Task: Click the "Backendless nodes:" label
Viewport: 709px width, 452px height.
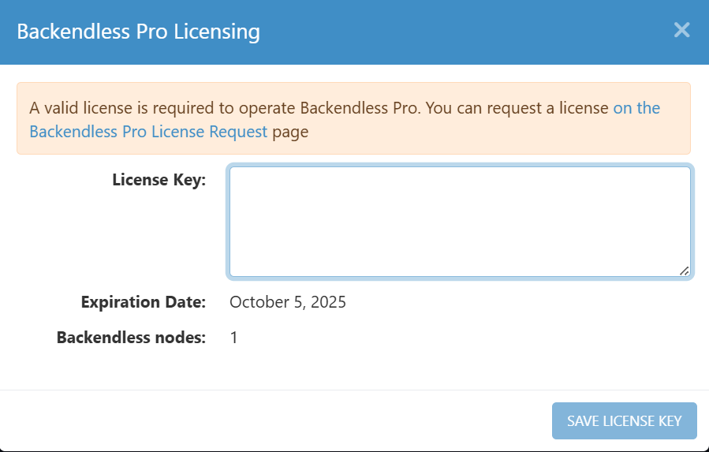Action: coord(131,338)
